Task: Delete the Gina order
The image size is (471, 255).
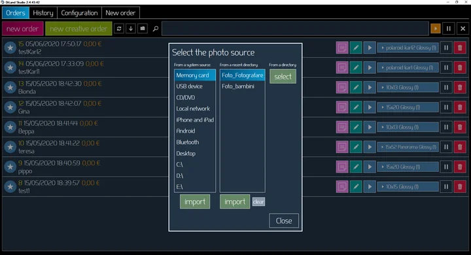Action: click(x=460, y=107)
